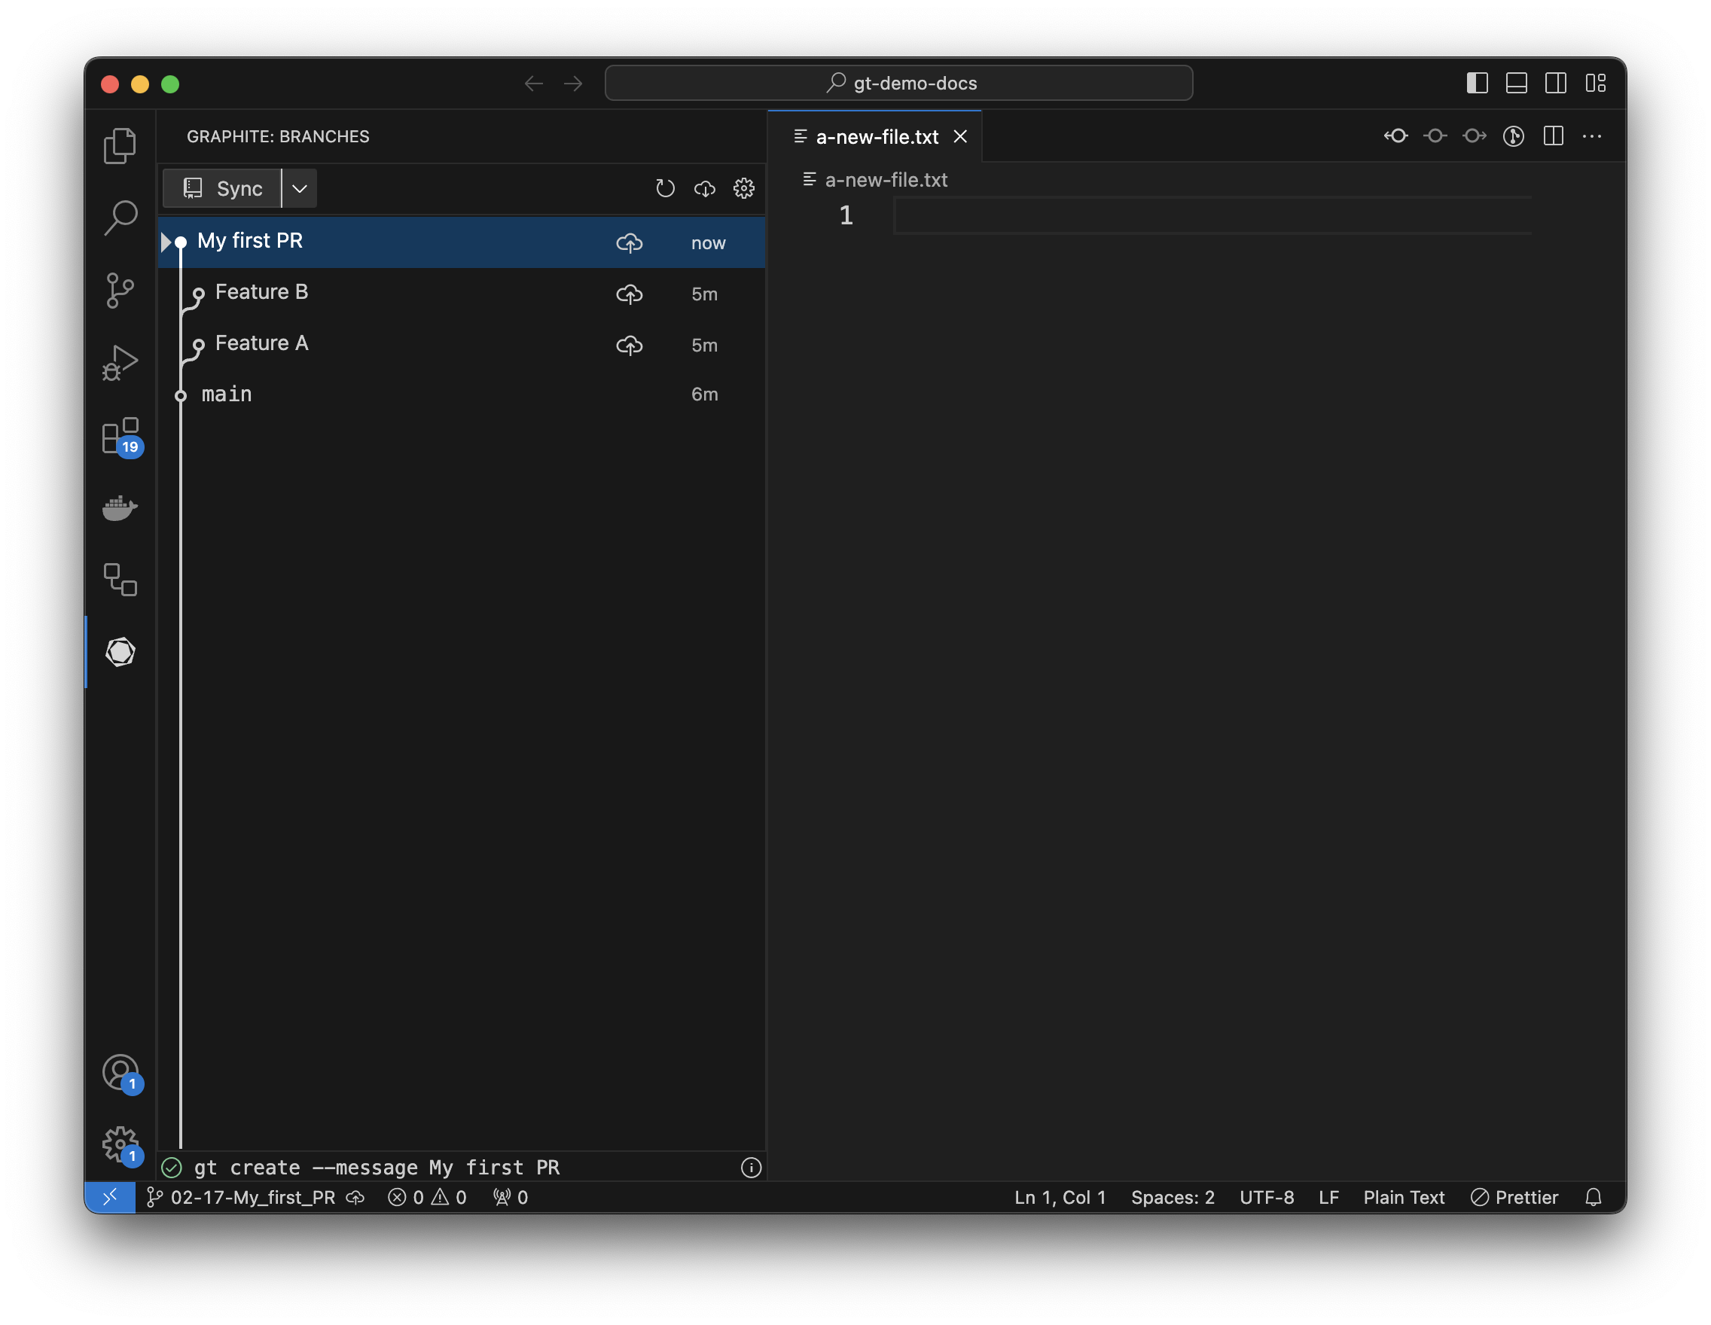Select the a-new-file.txt editor tab
The image size is (1711, 1325).
[x=876, y=137]
